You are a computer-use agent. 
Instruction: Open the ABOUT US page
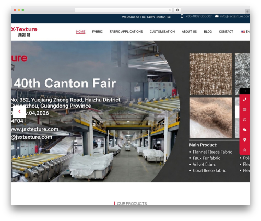pyautogui.click(x=189, y=32)
